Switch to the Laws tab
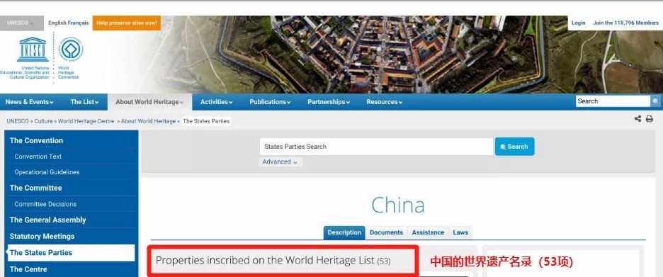This screenshot has height=277, width=663. click(460, 232)
